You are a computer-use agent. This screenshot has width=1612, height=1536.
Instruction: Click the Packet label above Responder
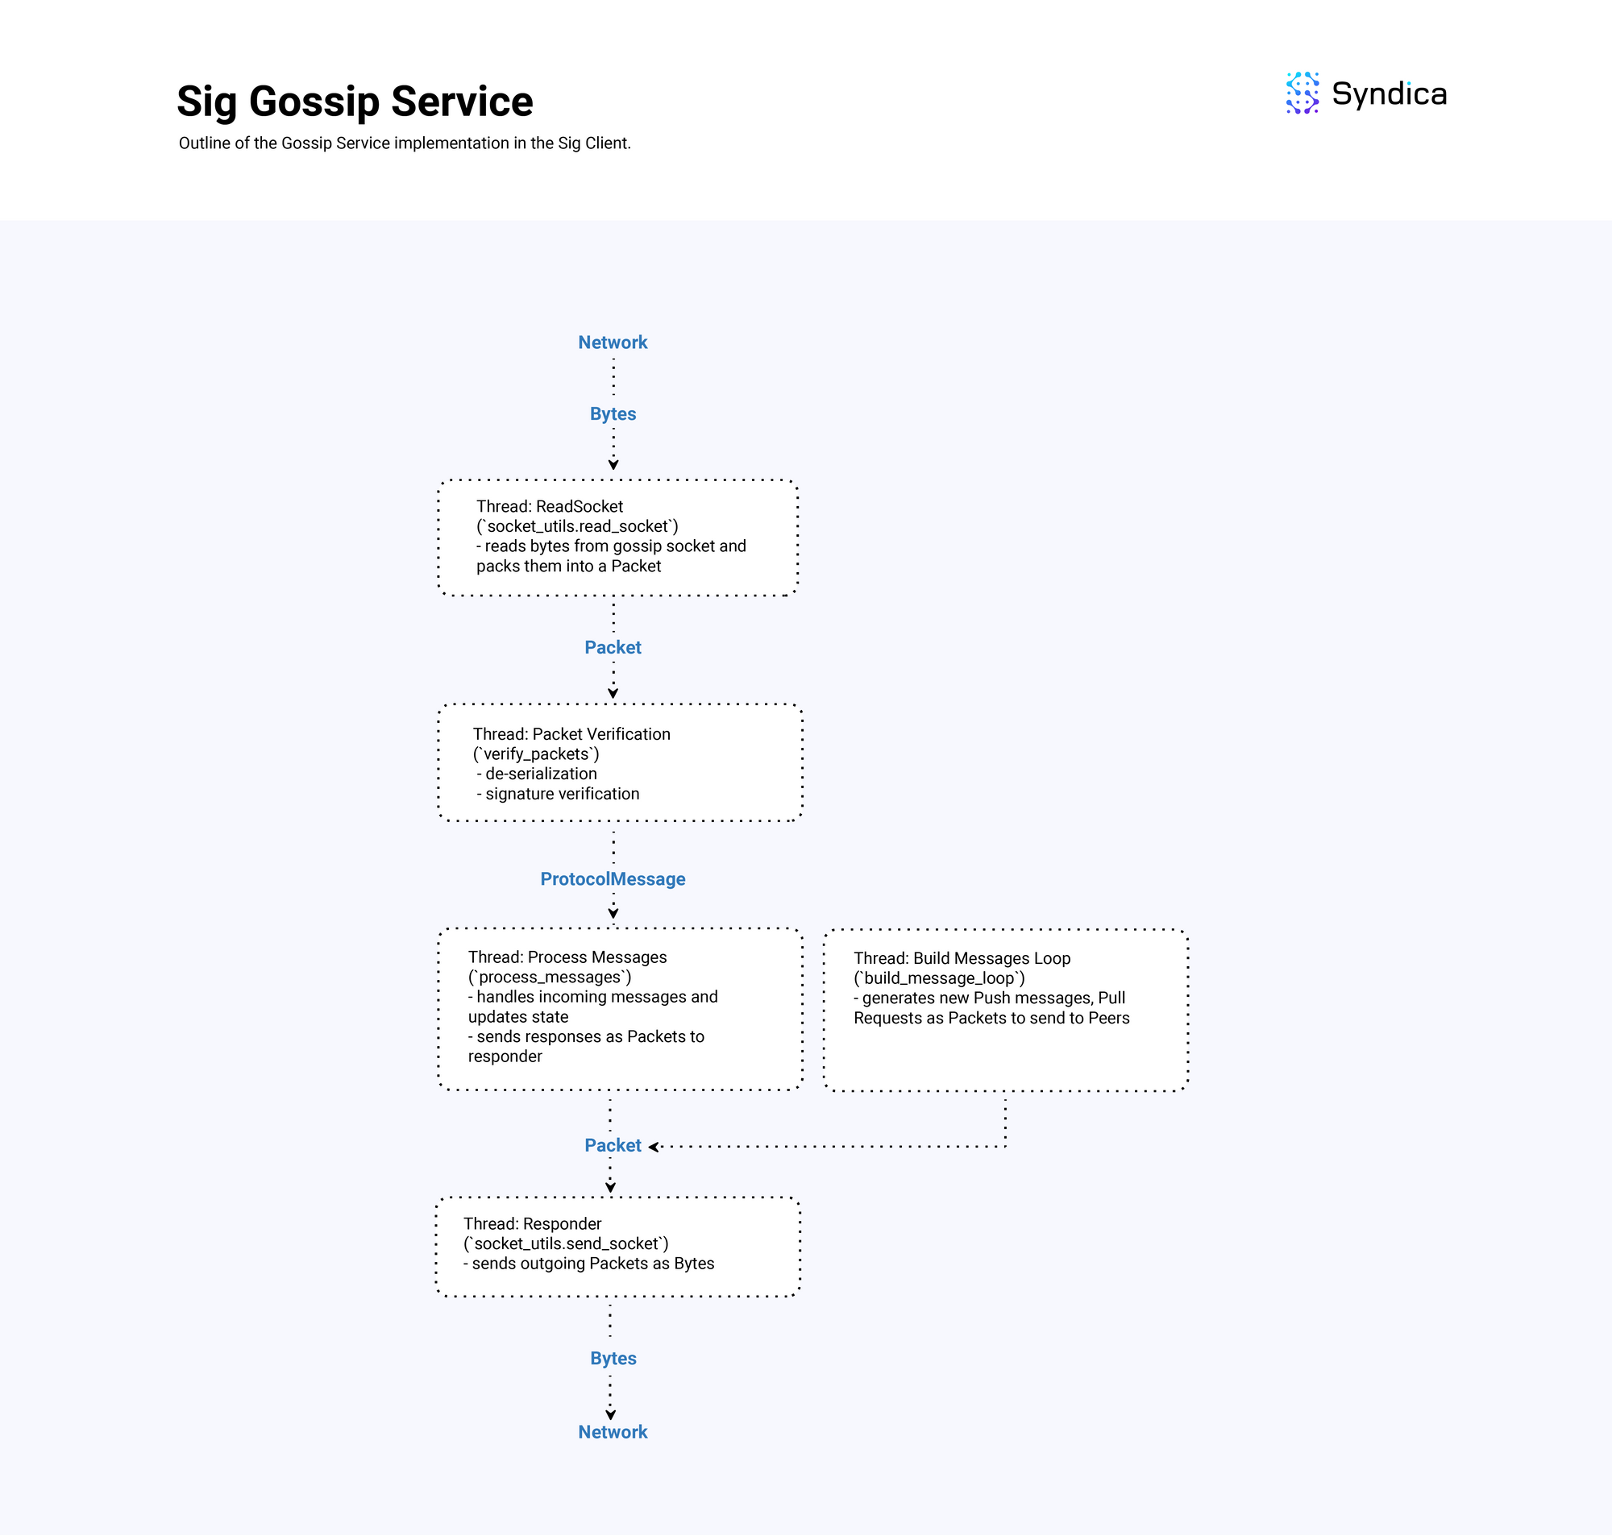pos(613,1145)
